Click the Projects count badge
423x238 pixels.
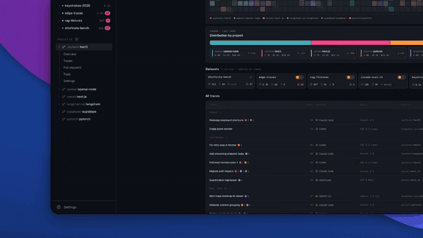pyautogui.click(x=77, y=40)
